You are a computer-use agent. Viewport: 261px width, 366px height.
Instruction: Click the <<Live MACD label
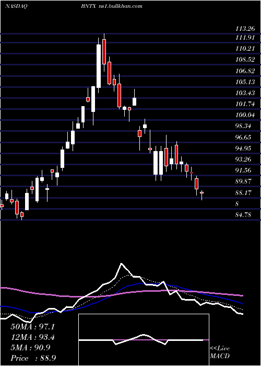[x=220, y=352]
